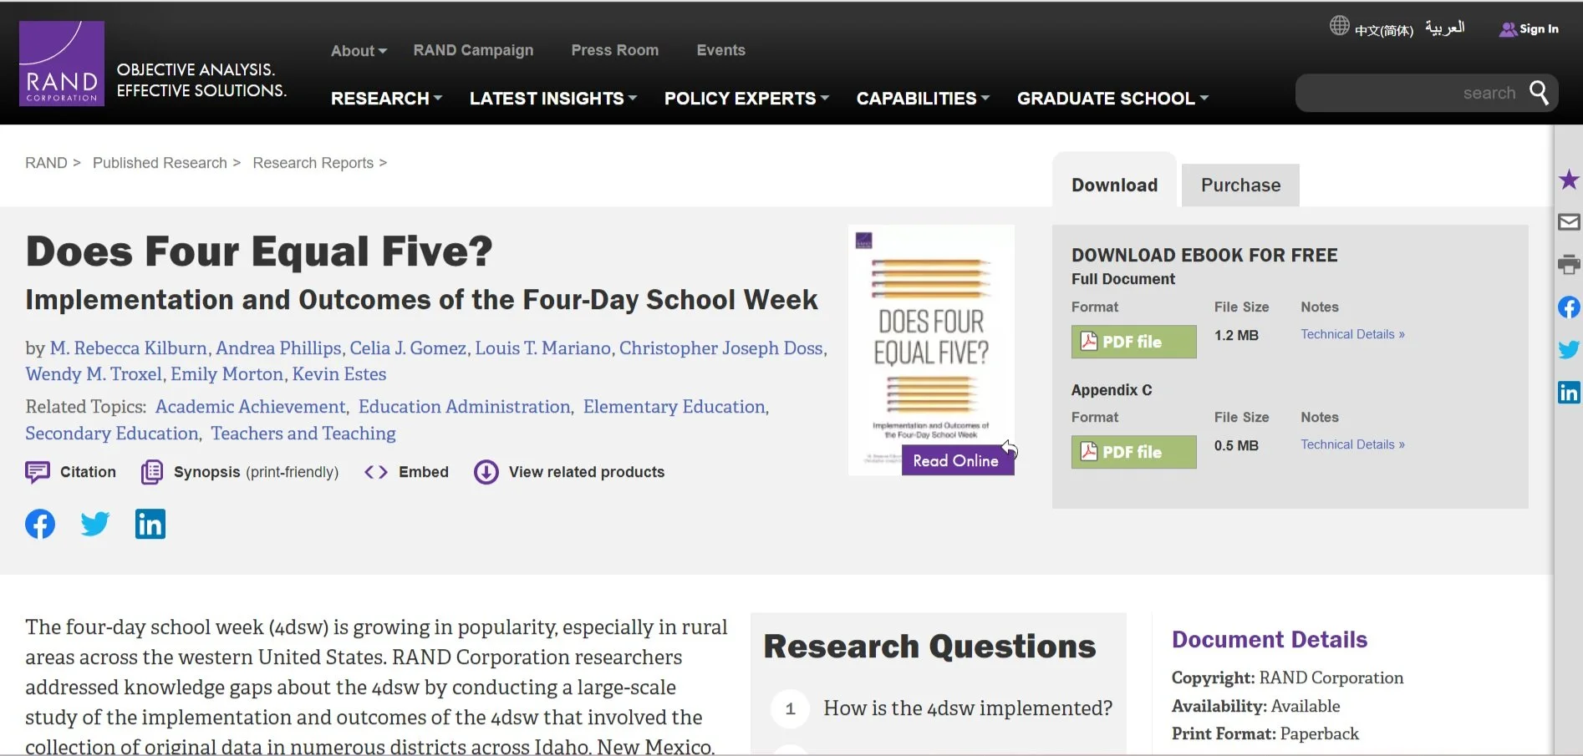Screen dimensions: 1583x756
Task: Open author Andrea Phillips's page
Action: coord(278,348)
